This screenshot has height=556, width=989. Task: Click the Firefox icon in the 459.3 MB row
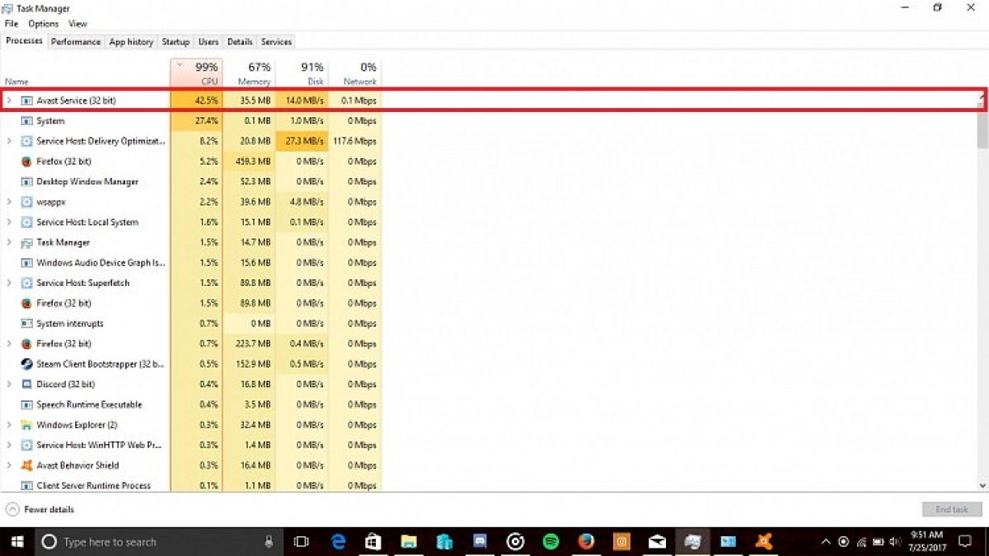(26, 161)
